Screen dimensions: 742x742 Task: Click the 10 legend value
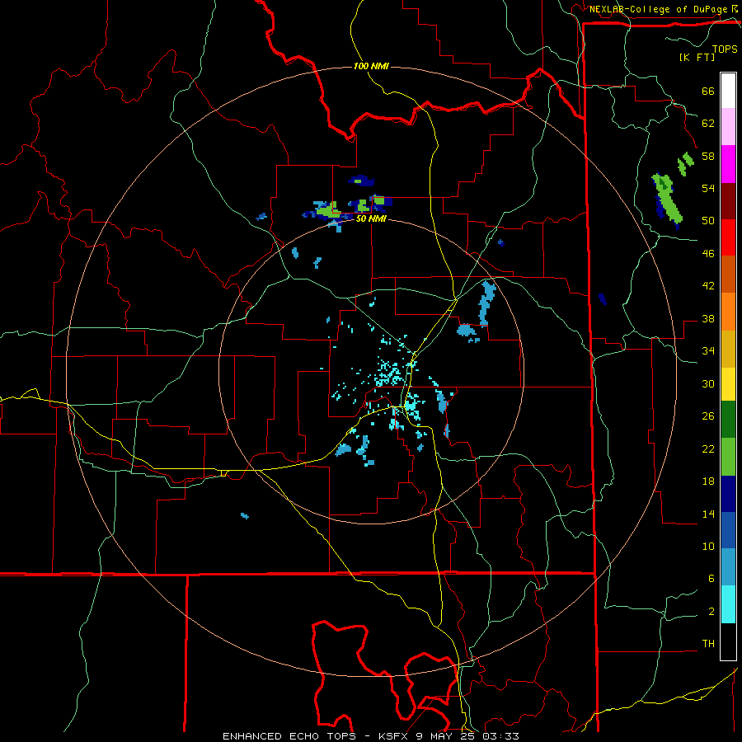pyautogui.click(x=708, y=546)
